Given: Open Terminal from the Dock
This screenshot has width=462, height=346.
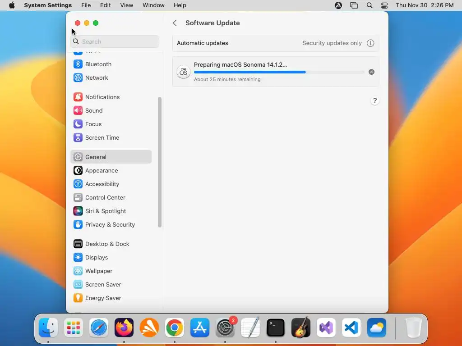Looking at the screenshot, I should click(276, 328).
